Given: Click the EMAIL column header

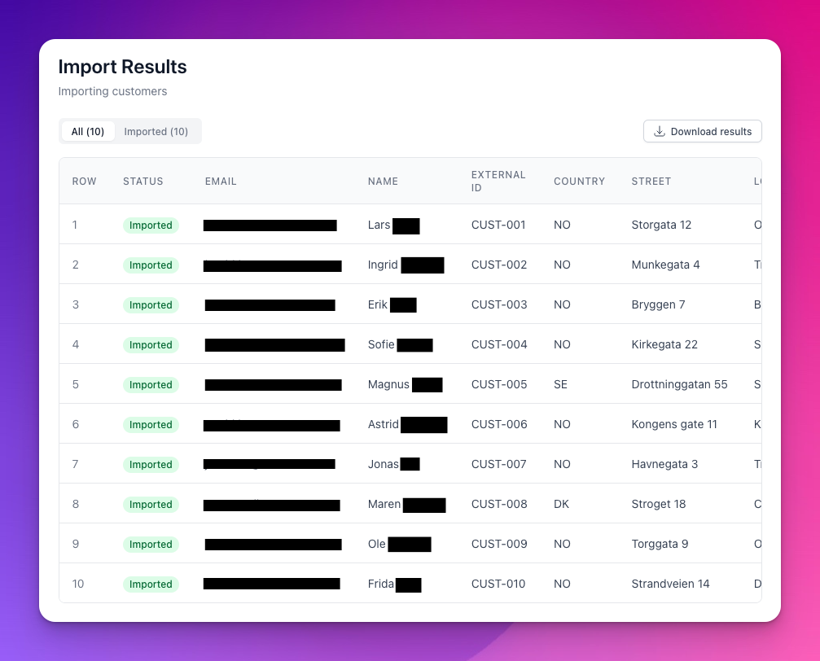Looking at the screenshot, I should 221,181.
